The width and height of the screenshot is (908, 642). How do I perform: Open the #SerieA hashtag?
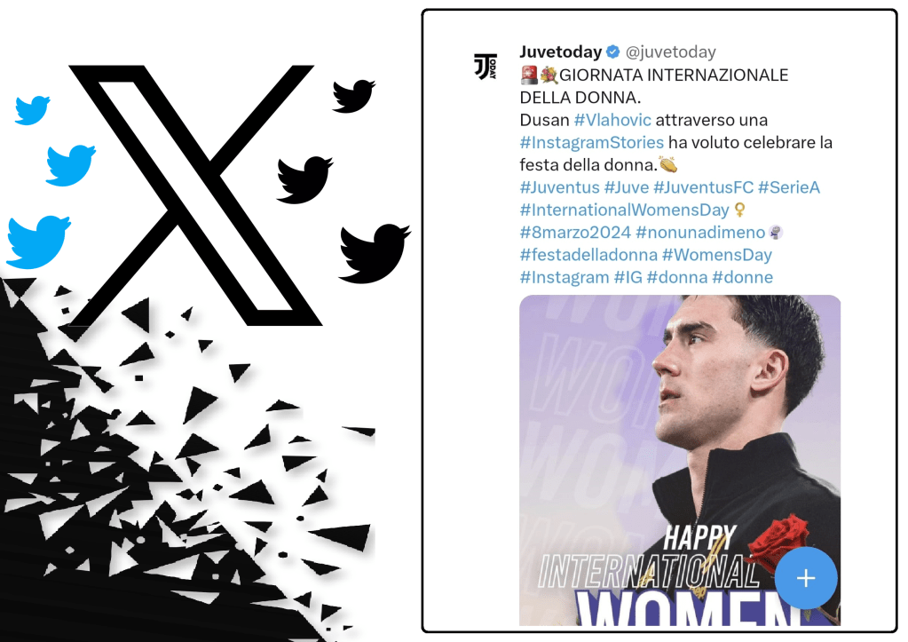pyautogui.click(x=789, y=187)
